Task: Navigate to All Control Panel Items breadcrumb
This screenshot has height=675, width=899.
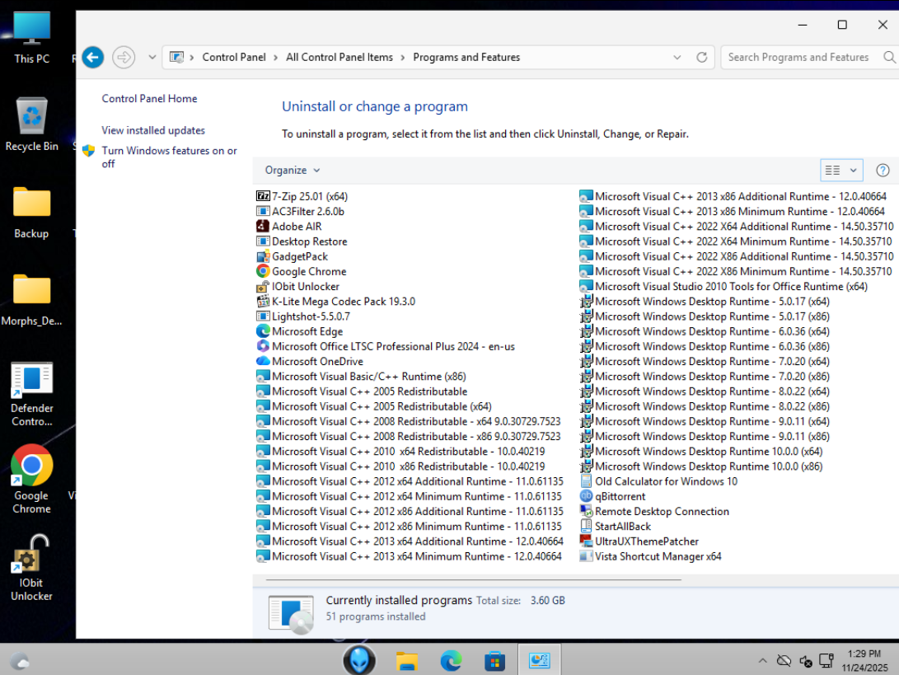Action: tap(339, 58)
